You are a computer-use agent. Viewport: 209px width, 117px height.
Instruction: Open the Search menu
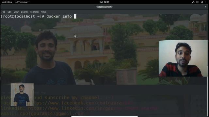[x=24, y=12]
